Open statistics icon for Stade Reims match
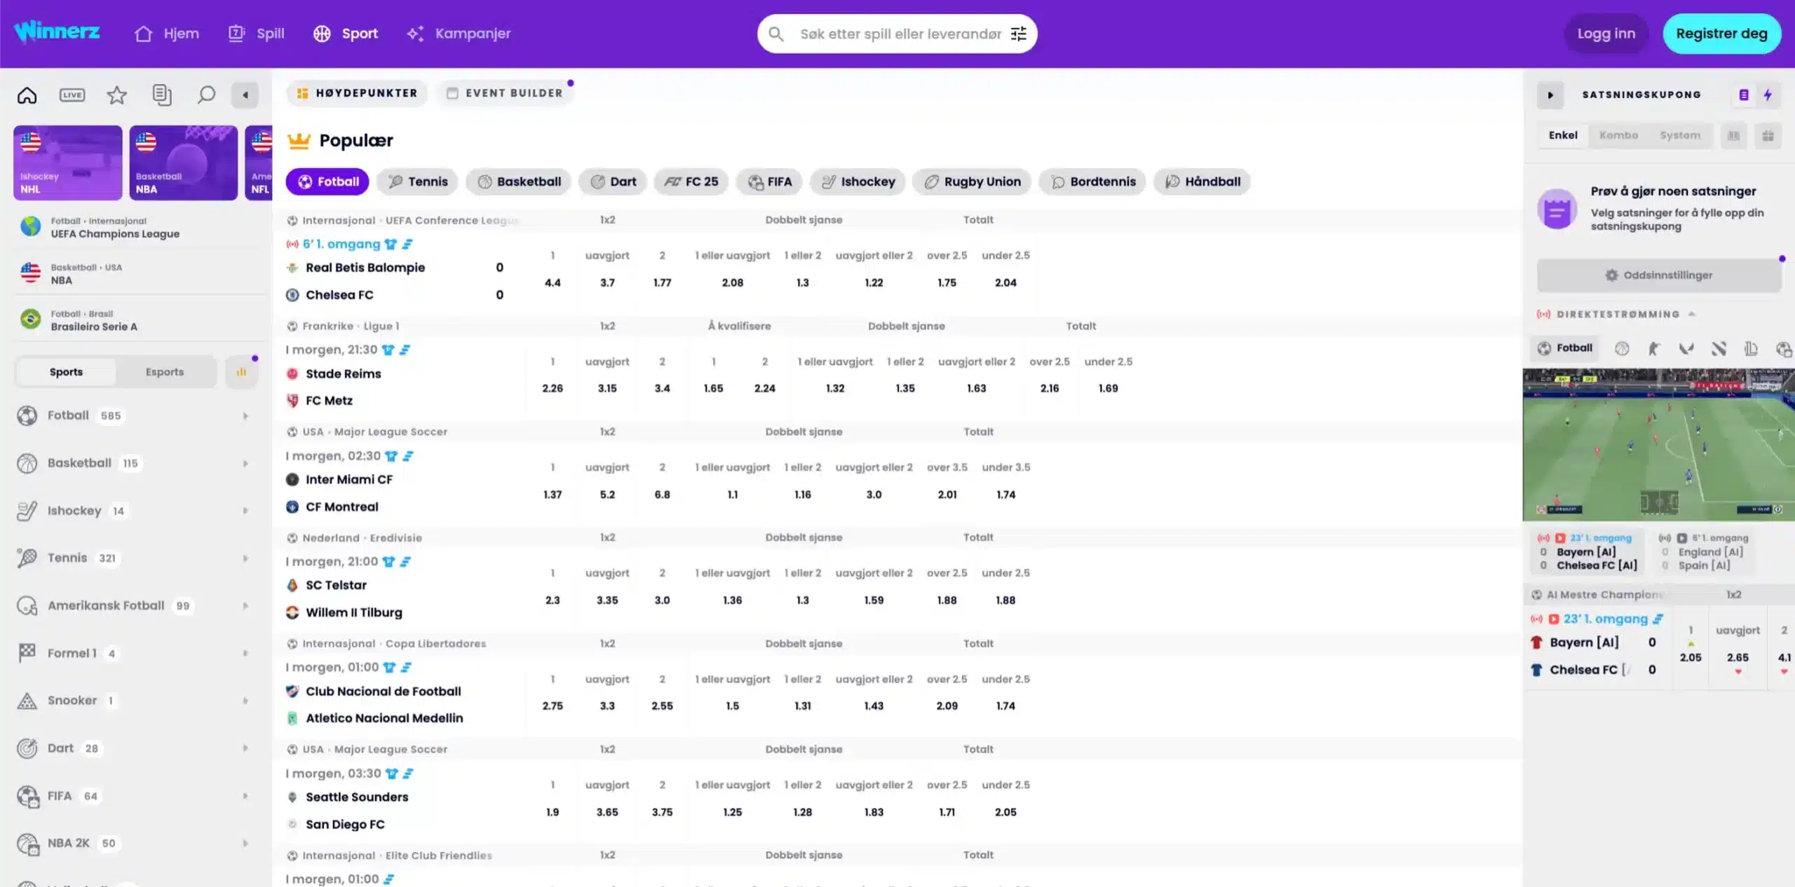The image size is (1795, 887). pos(405,350)
